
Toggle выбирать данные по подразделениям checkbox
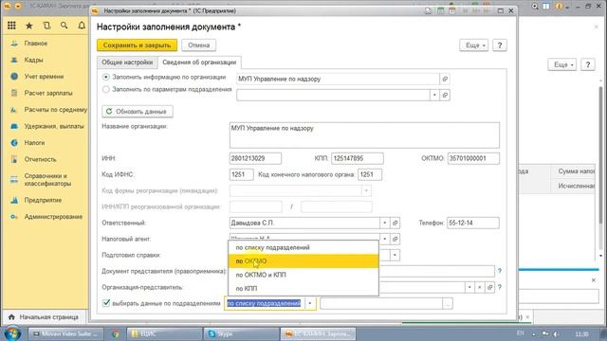point(106,303)
